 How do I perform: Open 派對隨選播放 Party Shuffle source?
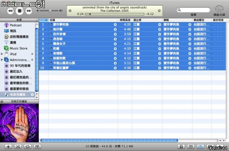click(x=19, y=36)
